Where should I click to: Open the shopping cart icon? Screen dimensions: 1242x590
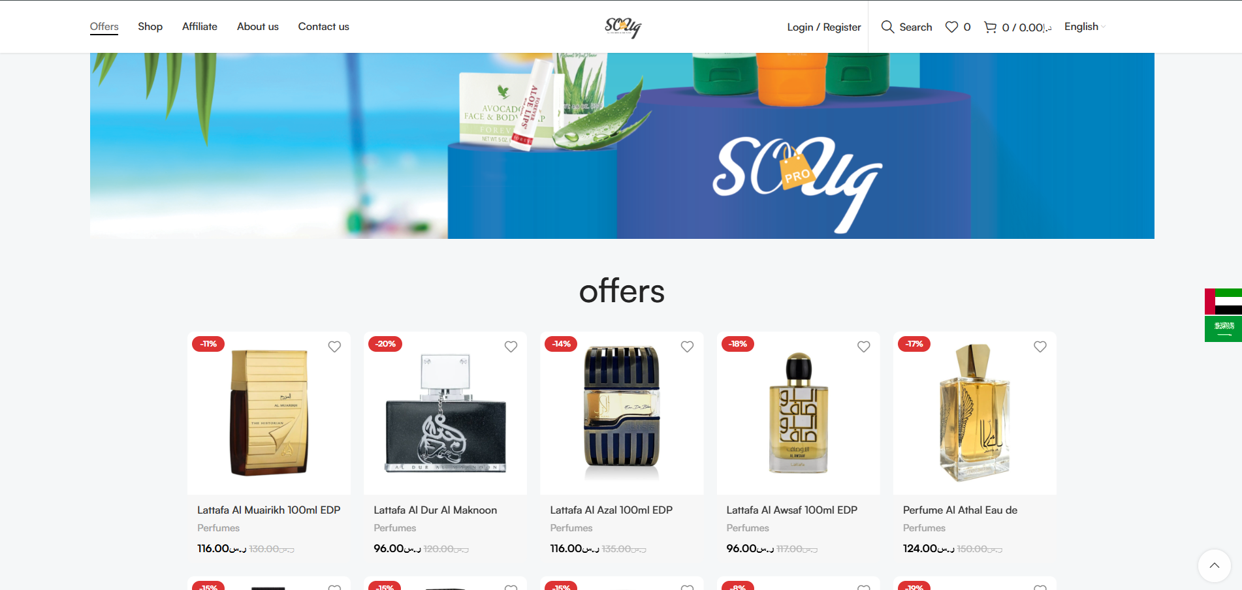click(x=990, y=27)
